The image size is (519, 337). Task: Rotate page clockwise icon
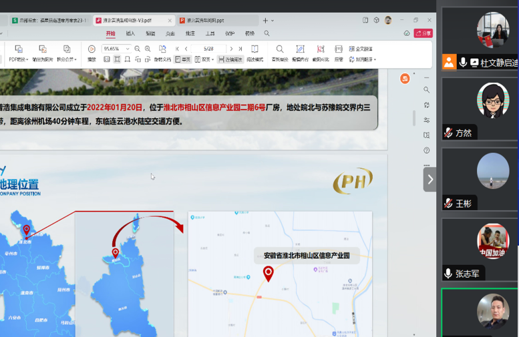pyautogui.click(x=148, y=59)
